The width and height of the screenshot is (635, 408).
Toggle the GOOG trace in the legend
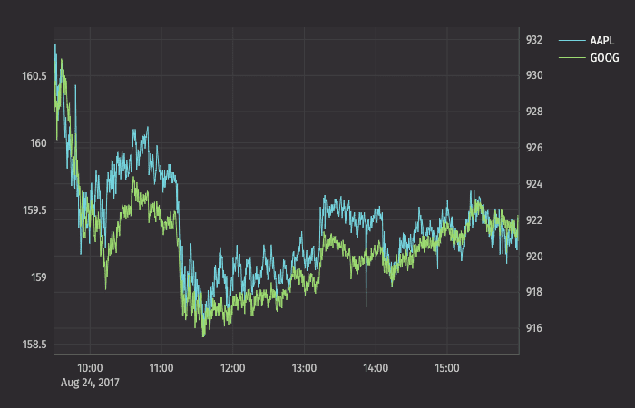[x=603, y=58]
